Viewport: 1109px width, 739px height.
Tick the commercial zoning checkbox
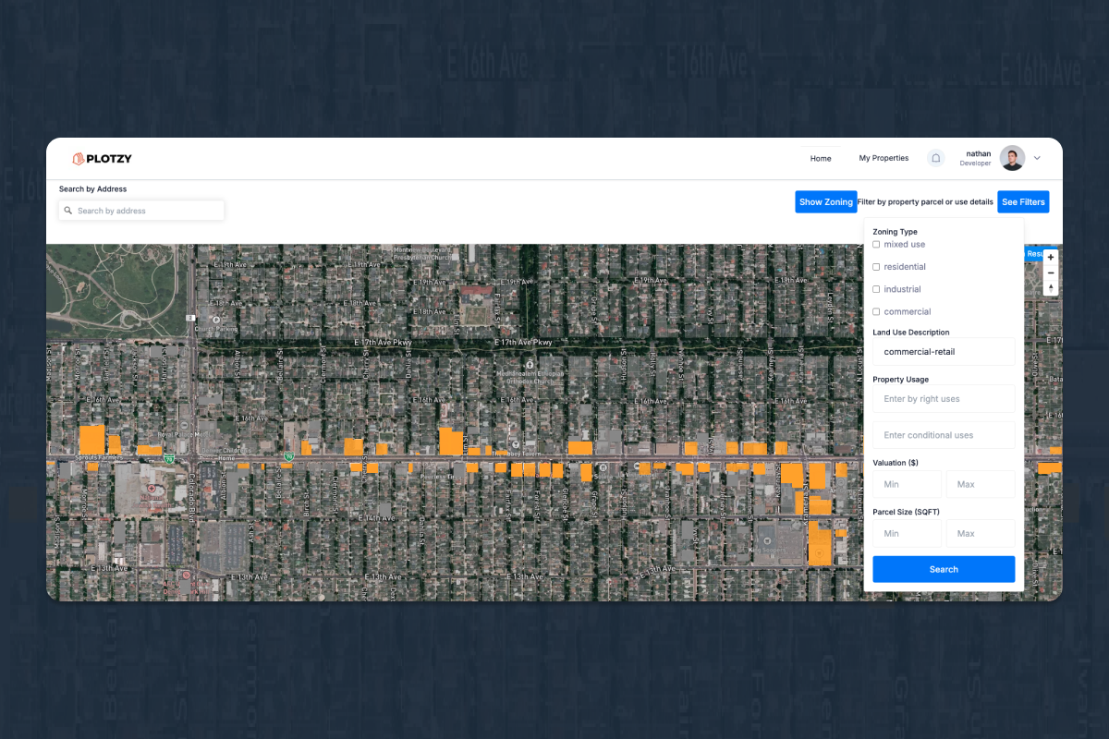pos(876,312)
